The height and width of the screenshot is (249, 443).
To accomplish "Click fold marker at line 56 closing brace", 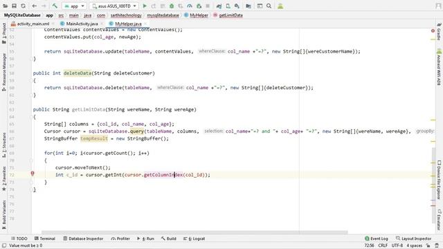I will coord(32,59).
